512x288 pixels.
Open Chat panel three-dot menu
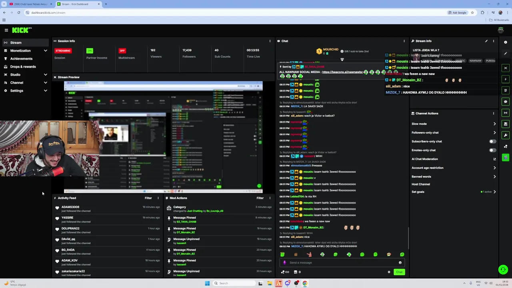[404, 41]
